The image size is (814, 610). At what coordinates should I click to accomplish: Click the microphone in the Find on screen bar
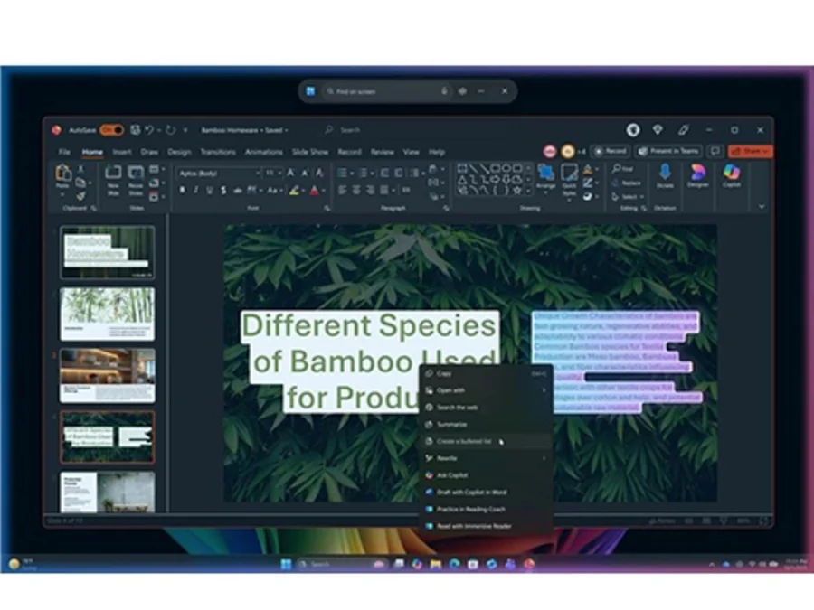click(x=444, y=91)
